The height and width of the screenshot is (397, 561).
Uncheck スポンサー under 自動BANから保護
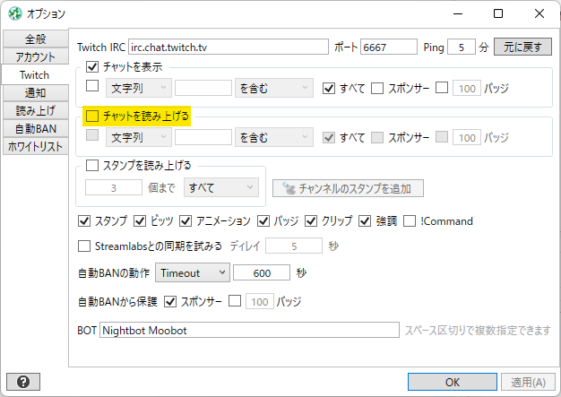coord(170,302)
